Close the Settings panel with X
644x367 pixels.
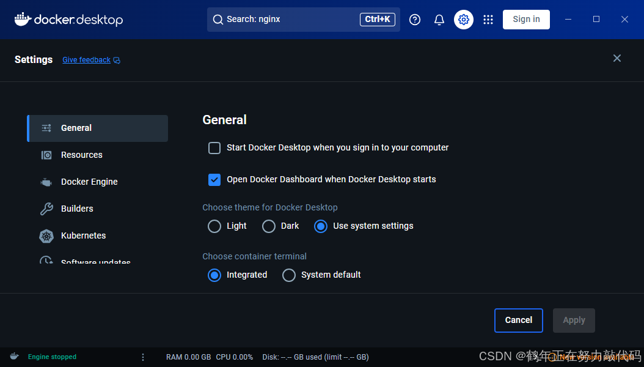coord(617,58)
